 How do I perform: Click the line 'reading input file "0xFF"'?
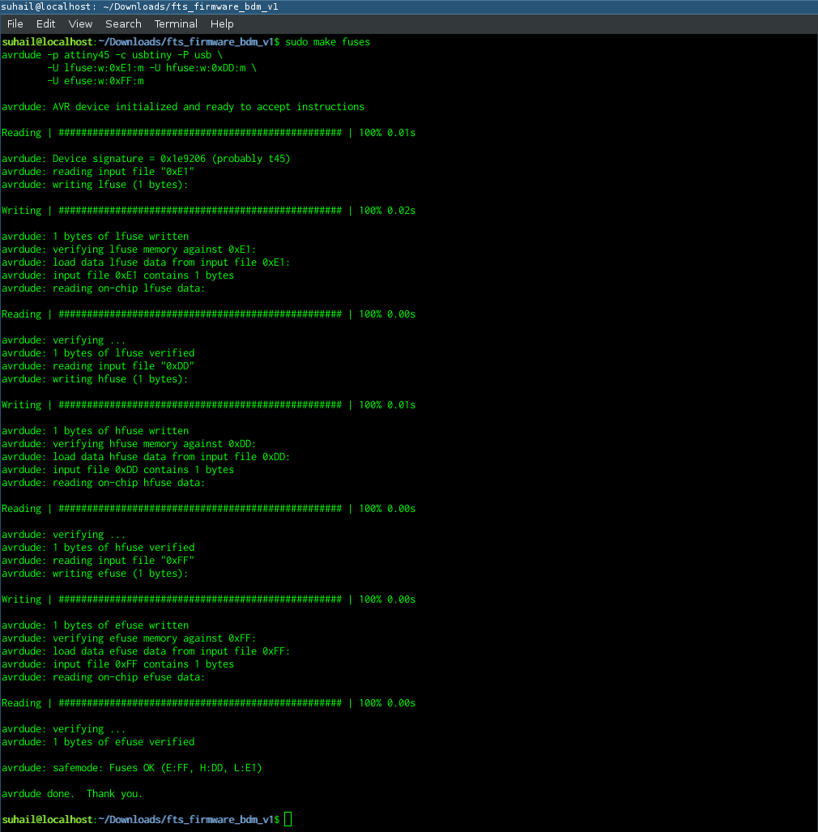124,561
